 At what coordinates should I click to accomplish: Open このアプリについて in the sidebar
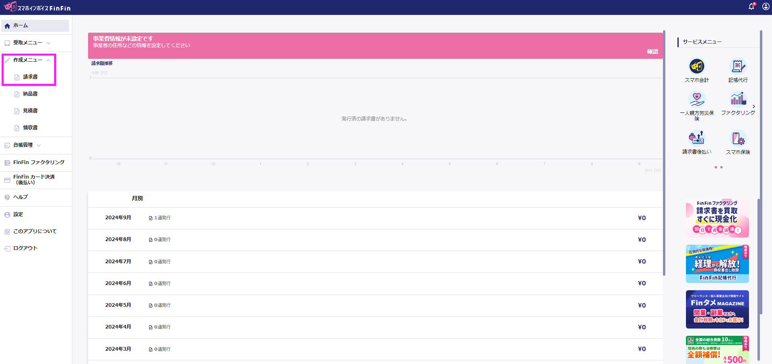point(36,231)
